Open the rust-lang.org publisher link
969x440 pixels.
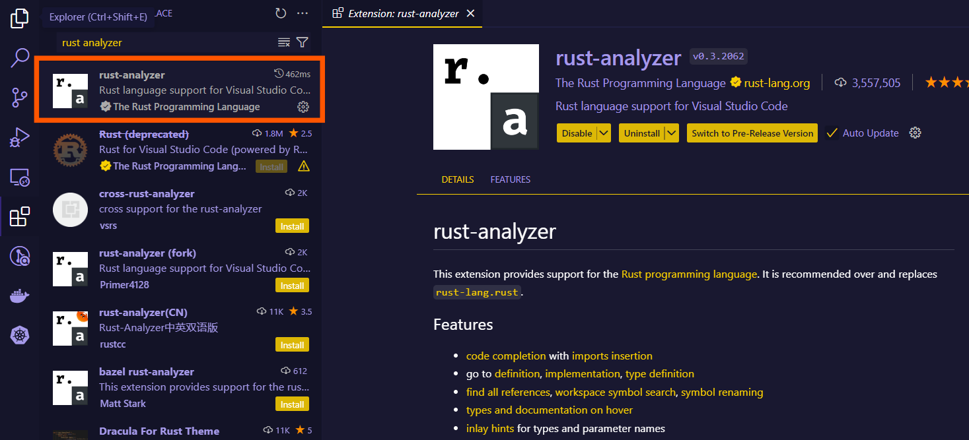pos(777,83)
